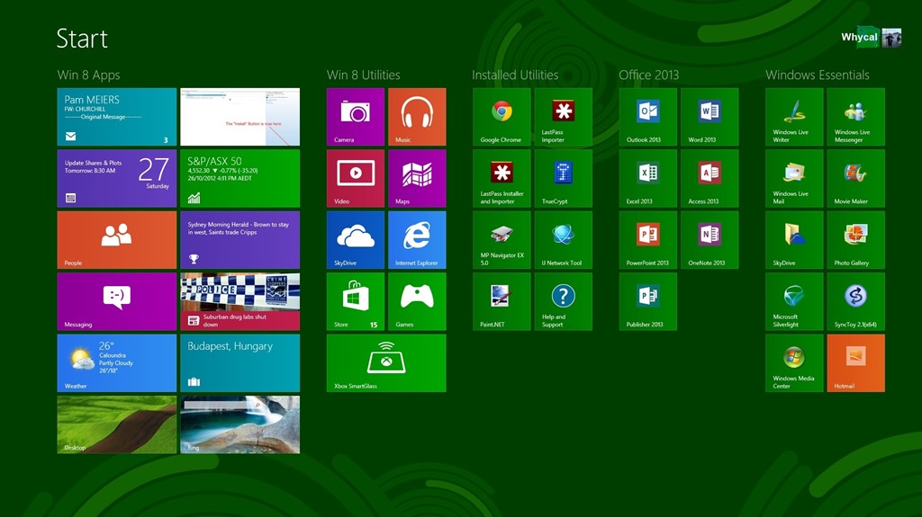The image size is (922, 517).
Task: Open LastPass Installer and Importer tile
Action: point(502,179)
